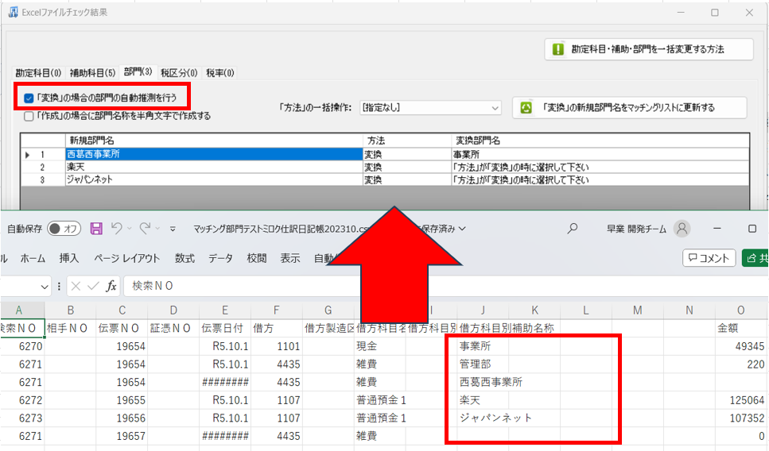Open the 校閲 ribbon tab
This screenshot has width=769, height=451.
coord(257,259)
